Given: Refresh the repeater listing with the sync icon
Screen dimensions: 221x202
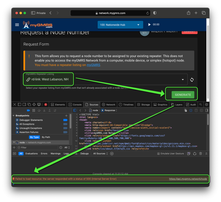Looking at the screenshot, I should point(192,80).
